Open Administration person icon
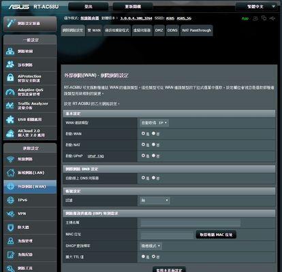 [10, 241]
